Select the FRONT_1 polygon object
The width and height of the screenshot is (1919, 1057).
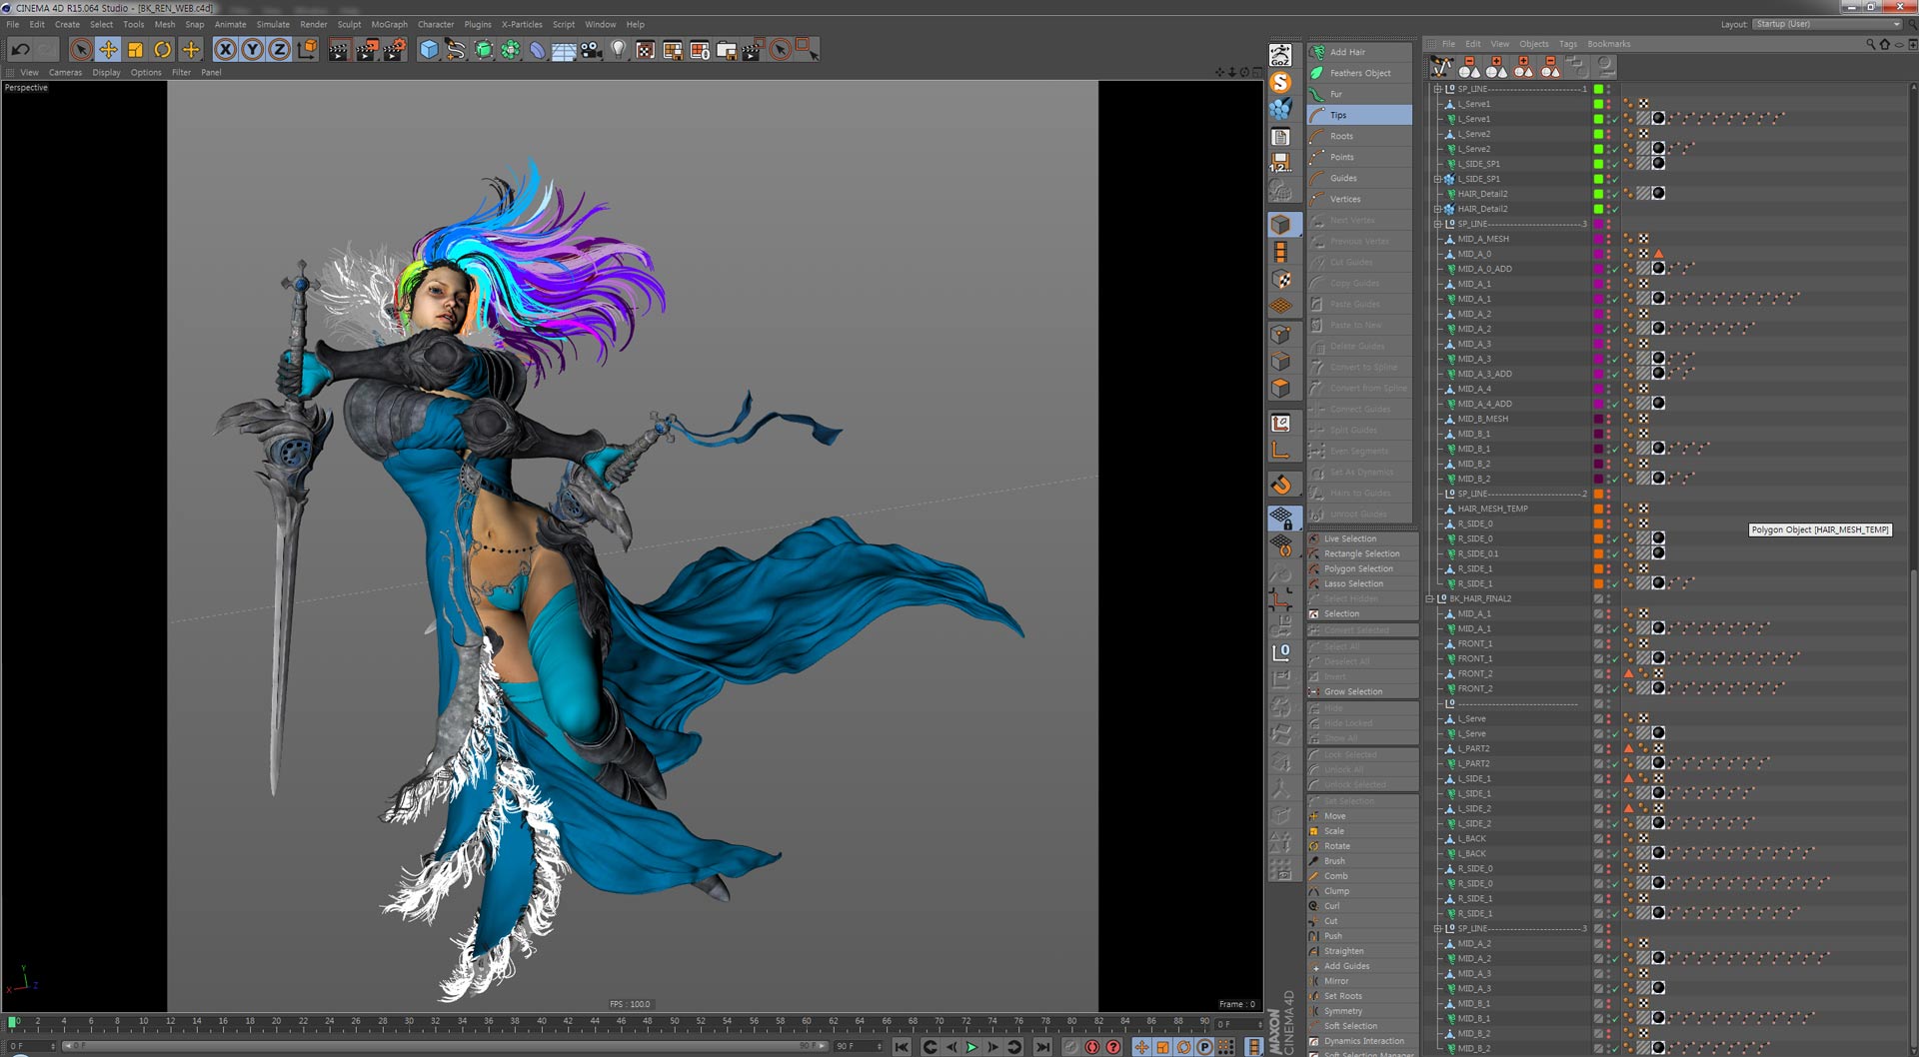tap(1474, 643)
